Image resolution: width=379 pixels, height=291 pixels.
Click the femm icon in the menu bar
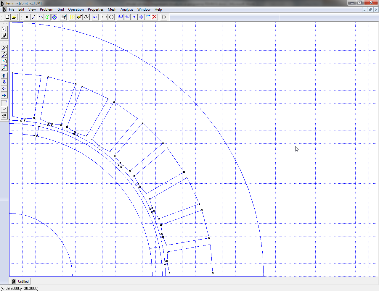click(x=4, y=9)
